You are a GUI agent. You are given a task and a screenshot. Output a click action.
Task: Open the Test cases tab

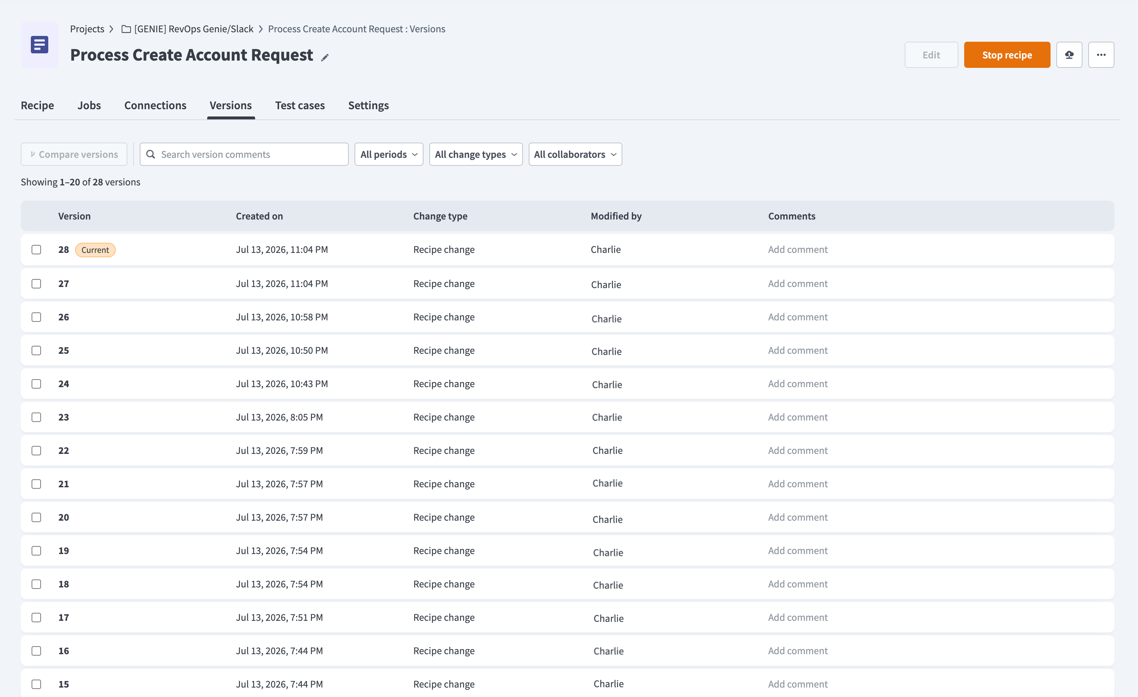click(x=300, y=105)
